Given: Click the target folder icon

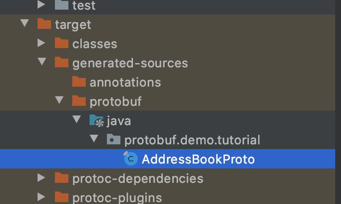Looking at the screenshot, I should [44, 24].
